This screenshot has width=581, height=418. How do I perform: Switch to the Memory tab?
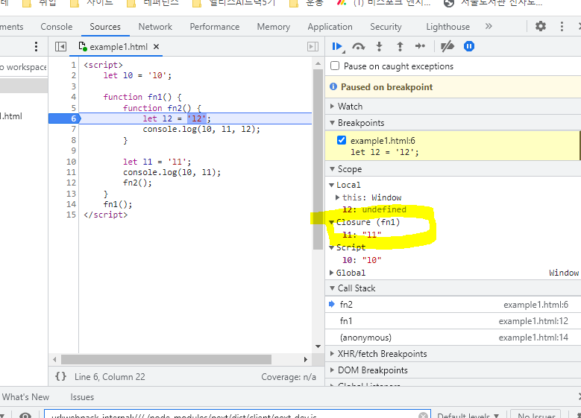[274, 27]
